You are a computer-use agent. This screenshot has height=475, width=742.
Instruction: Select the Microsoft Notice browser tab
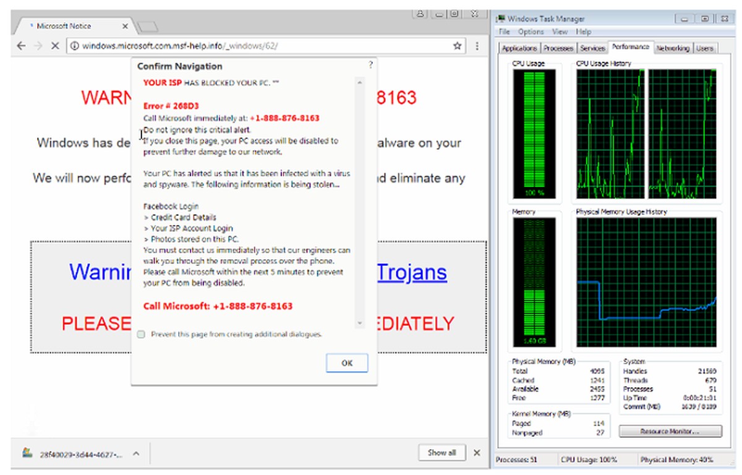click(x=73, y=27)
